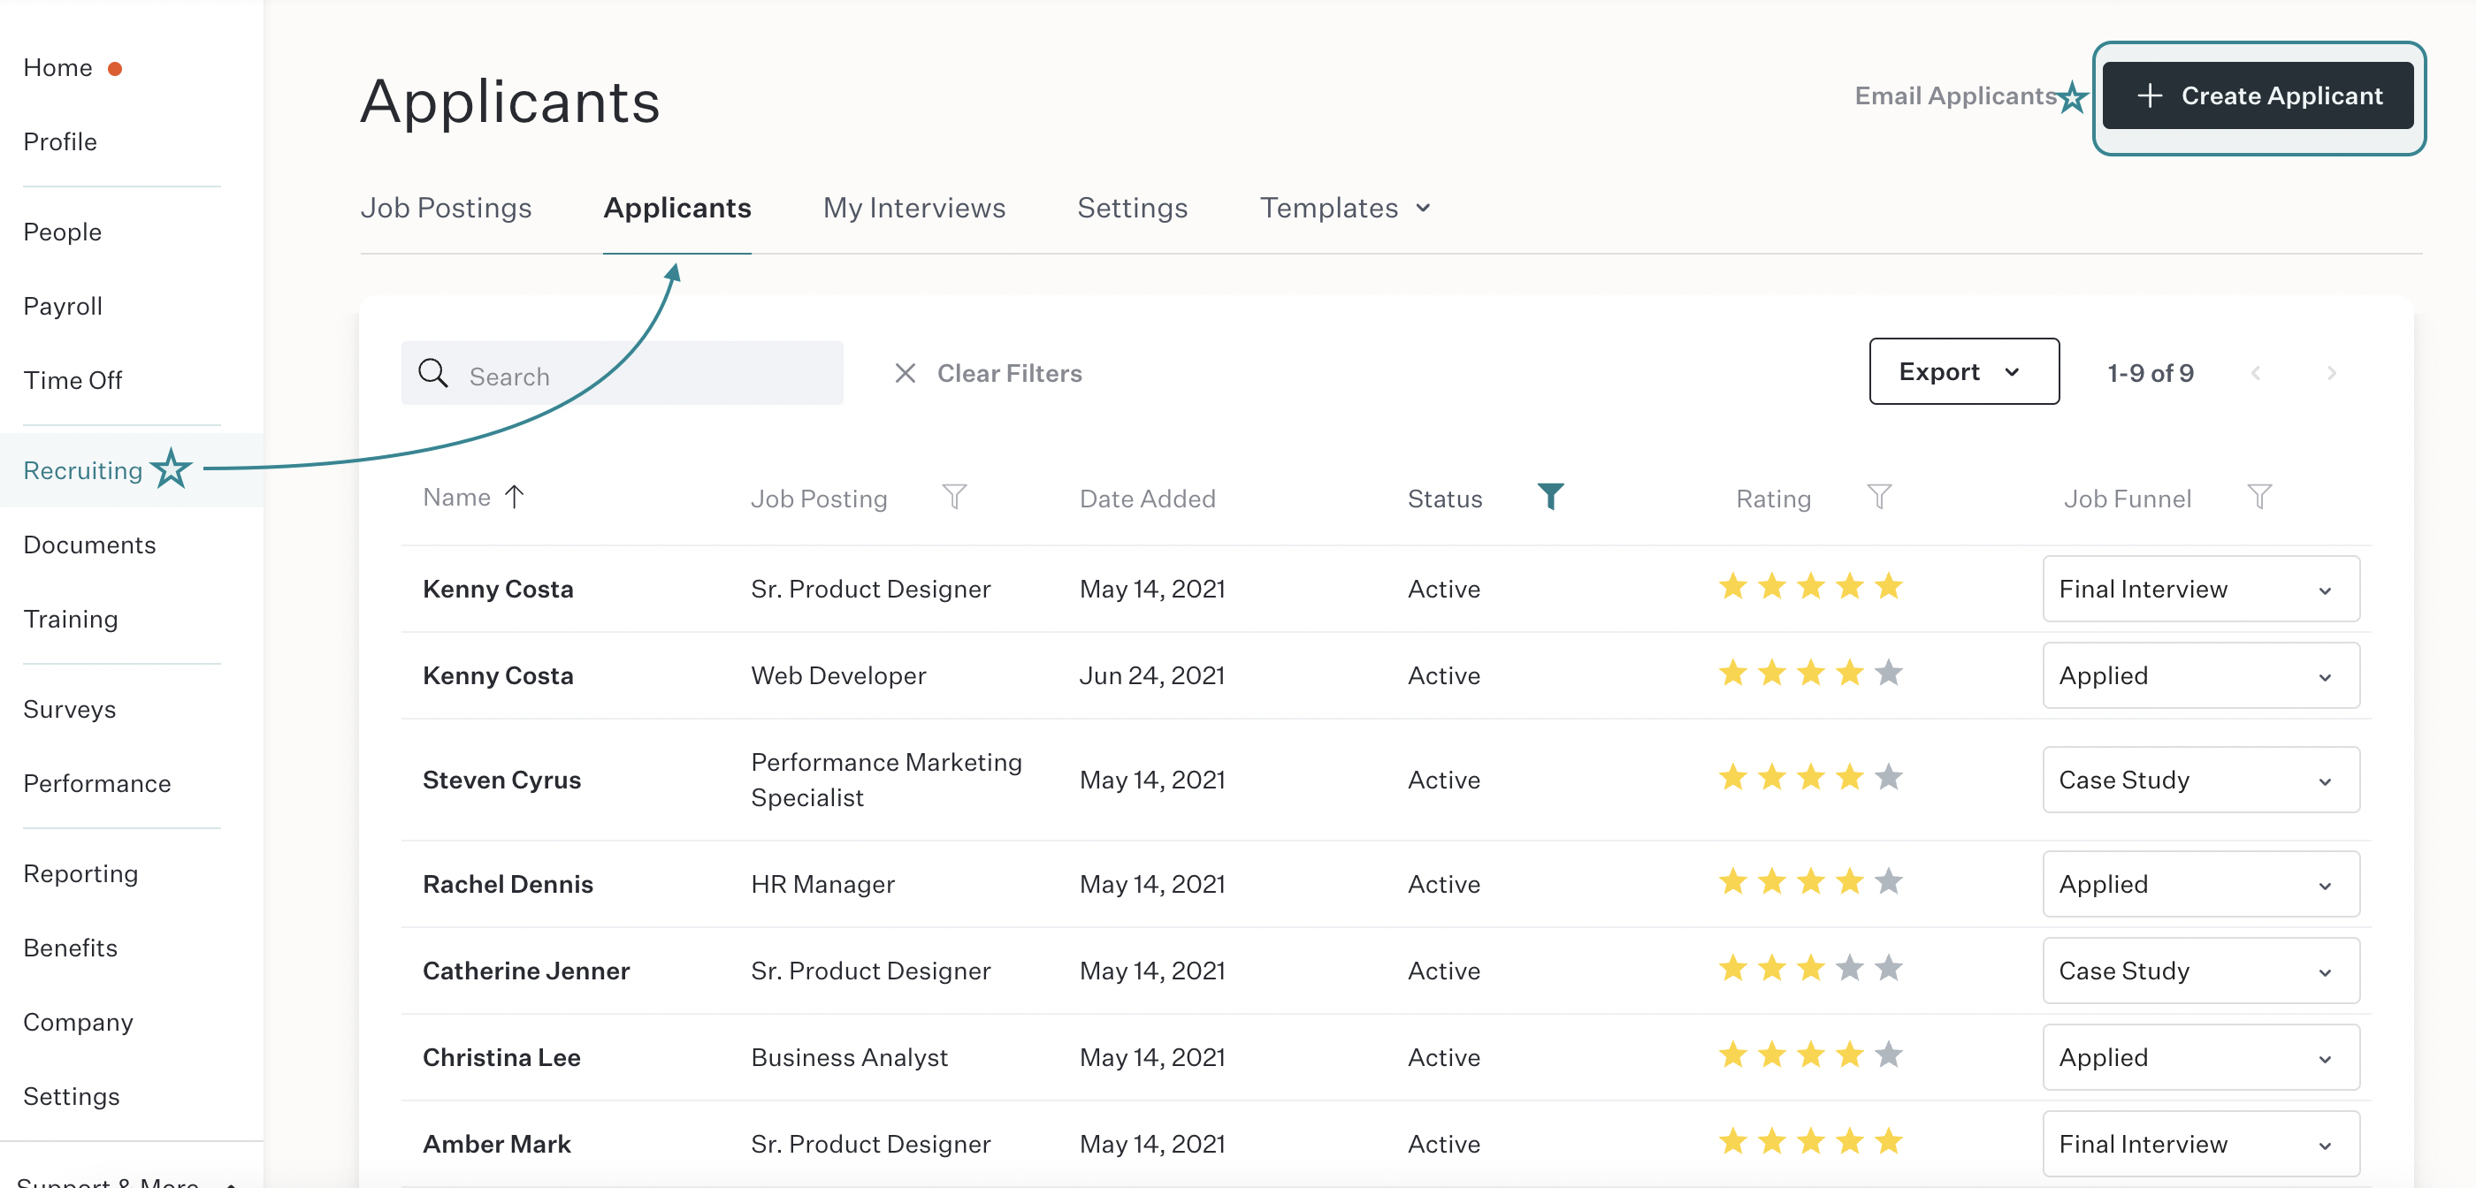Expand the Templates tab menu
This screenshot has width=2476, height=1188.
1345,208
